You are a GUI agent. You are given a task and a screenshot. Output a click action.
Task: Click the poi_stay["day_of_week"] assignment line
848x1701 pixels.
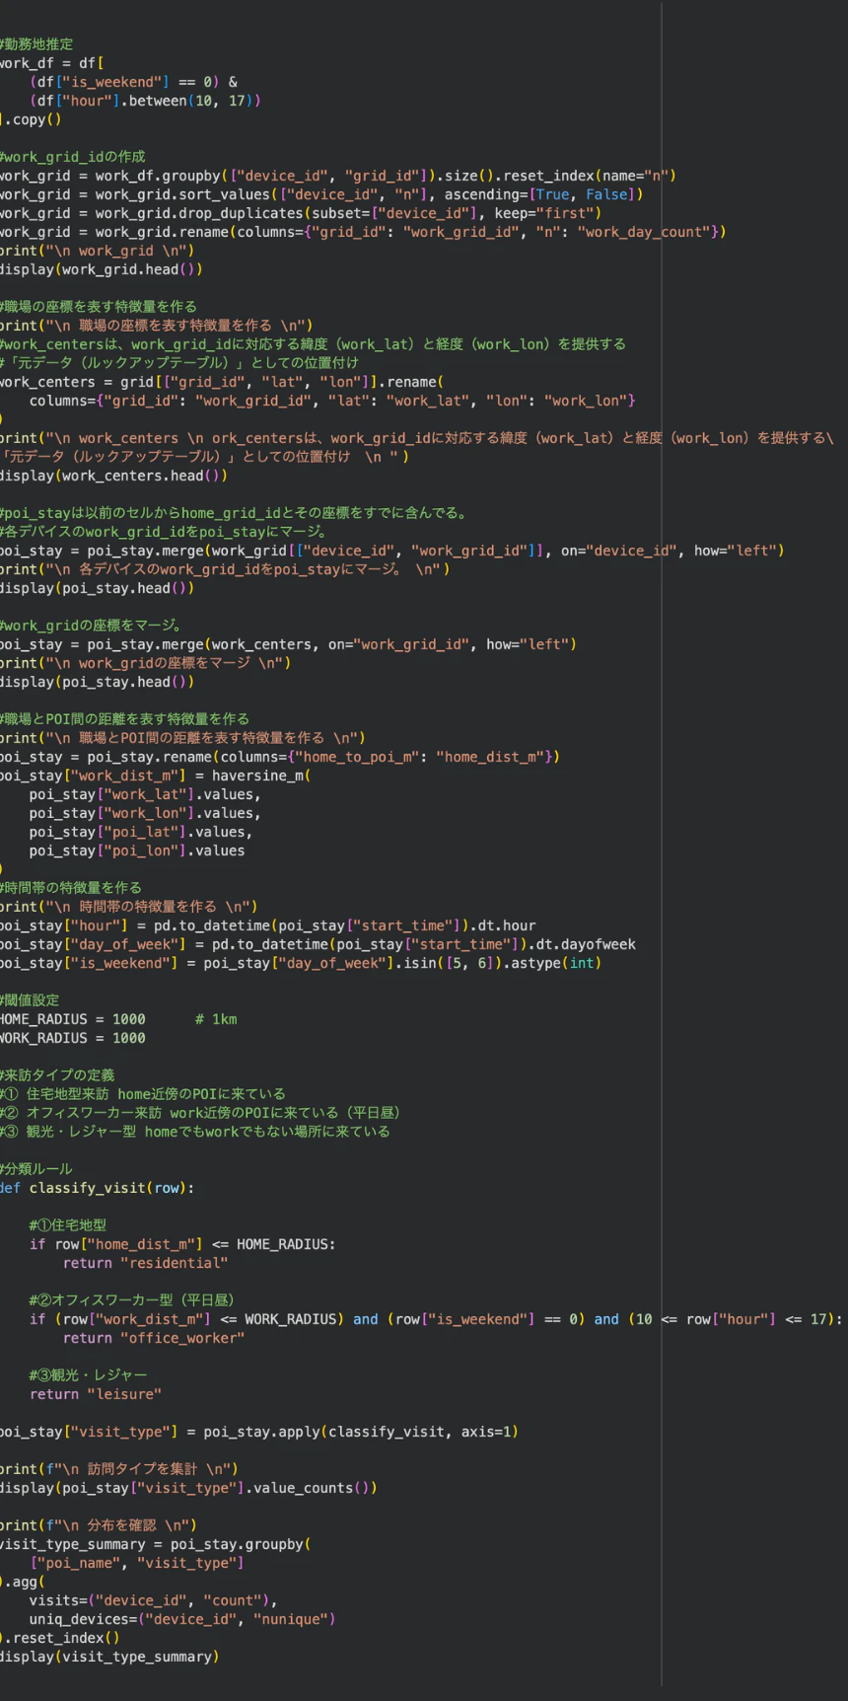coord(318,944)
